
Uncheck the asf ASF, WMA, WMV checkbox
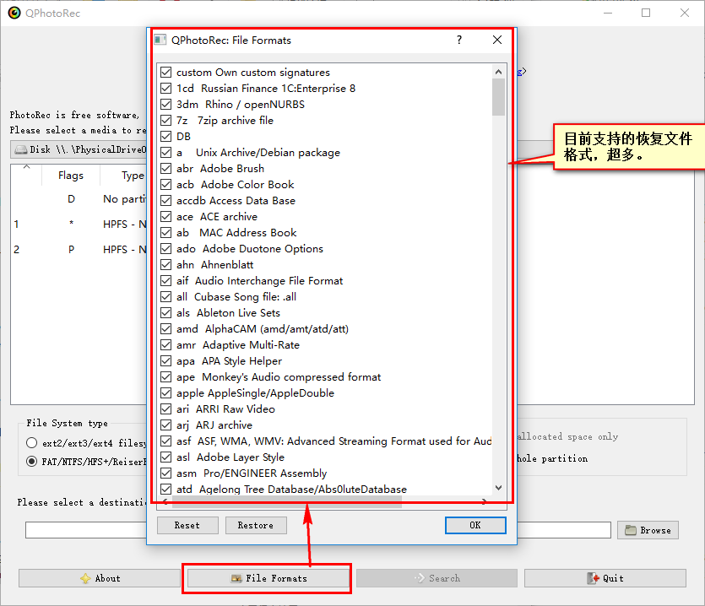pos(166,441)
